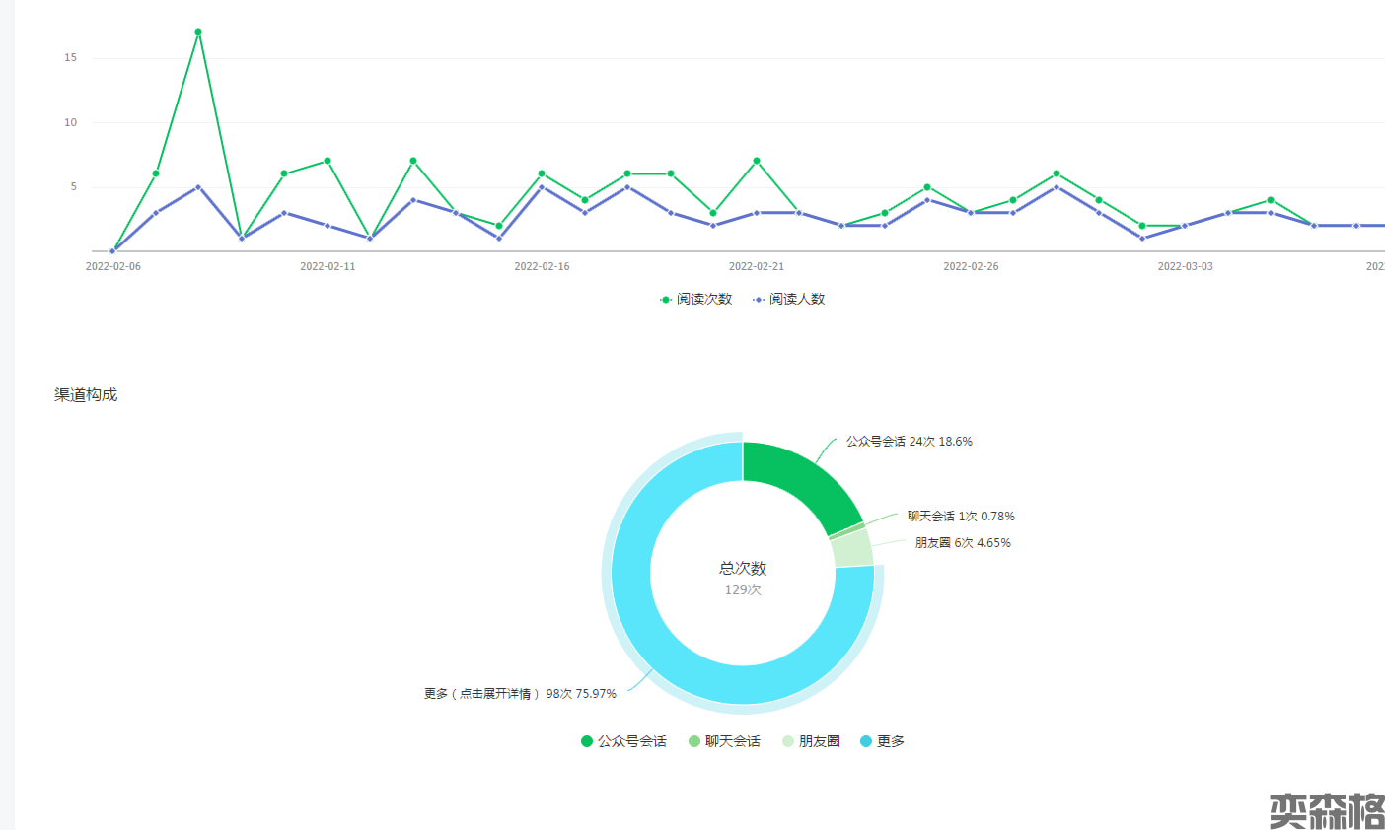This screenshot has height=830, width=1385.
Task: Toggle 聊天会话 in the donut legend
Action: [725, 741]
